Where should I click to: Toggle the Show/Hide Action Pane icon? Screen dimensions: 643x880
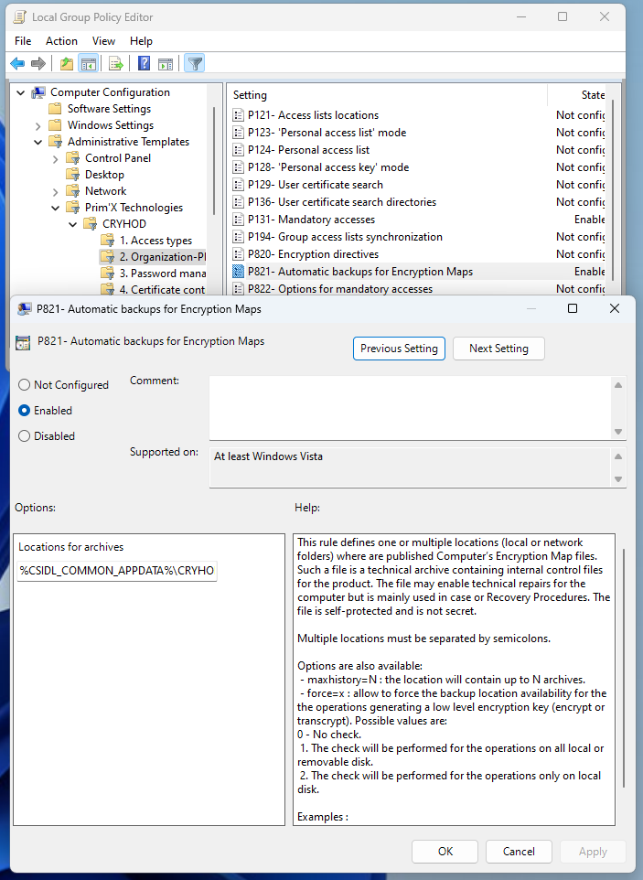click(x=166, y=63)
